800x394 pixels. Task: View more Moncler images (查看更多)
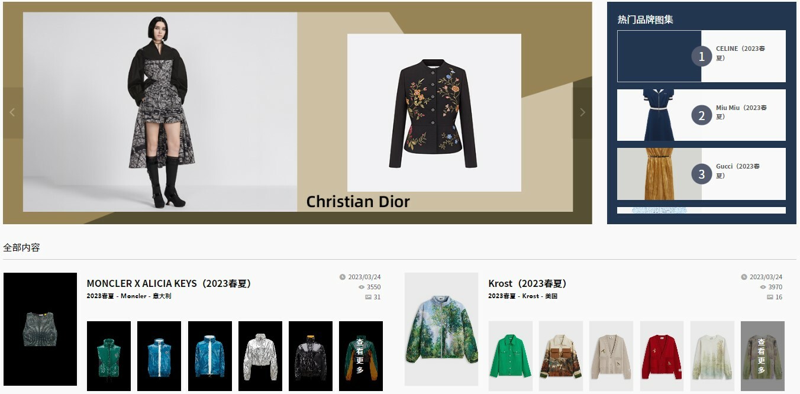pyautogui.click(x=360, y=356)
